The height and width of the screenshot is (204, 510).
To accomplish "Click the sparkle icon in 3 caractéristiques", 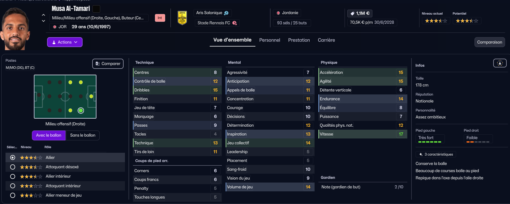I will pos(421,154).
